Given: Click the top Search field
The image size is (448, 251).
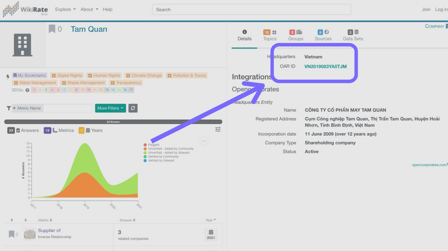Looking at the screenshot, I should click(251, 10).
